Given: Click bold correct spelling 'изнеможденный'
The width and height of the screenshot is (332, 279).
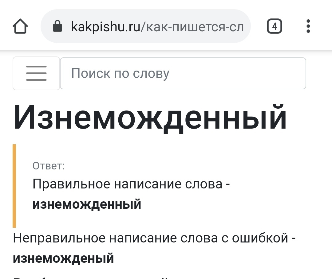Looking at the screenshot, I should tap(87, 204).
